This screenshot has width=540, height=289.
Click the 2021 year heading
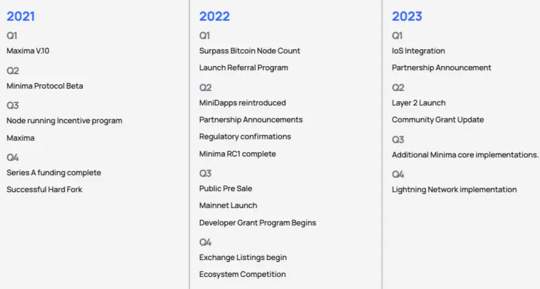[x=21, y=16]
